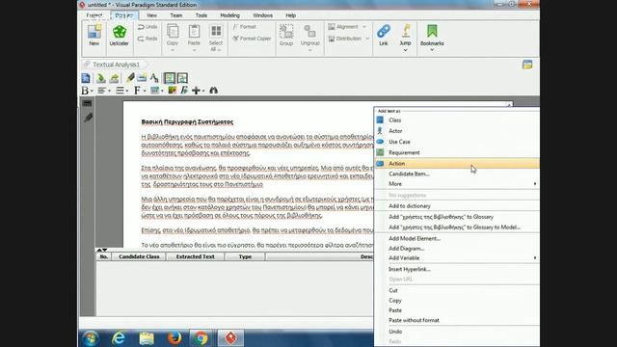The width and height of the screenshot is (617, 347).
Task: Click the Select All icon
Action: [x=216, y=32]
